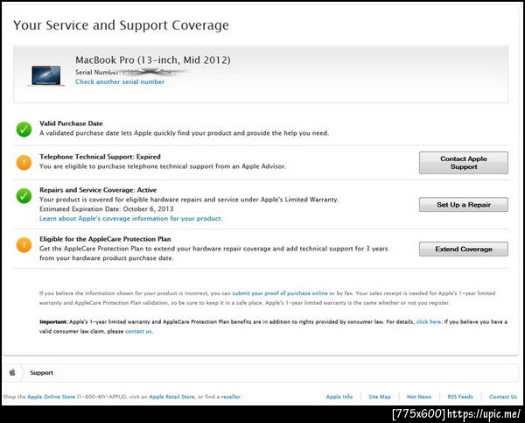Choose Extend Coverage
This screenshot has width=525, height=423.
464,249
